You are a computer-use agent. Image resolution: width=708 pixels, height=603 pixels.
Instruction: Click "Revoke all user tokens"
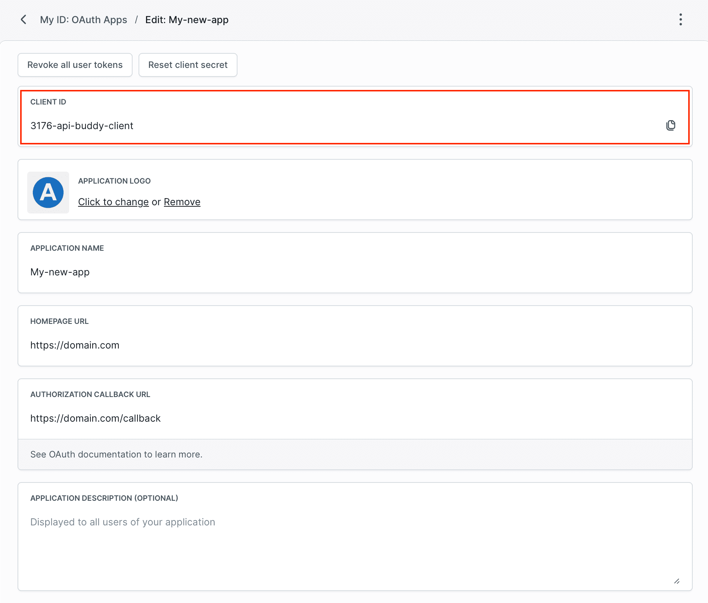pos(75,65)
